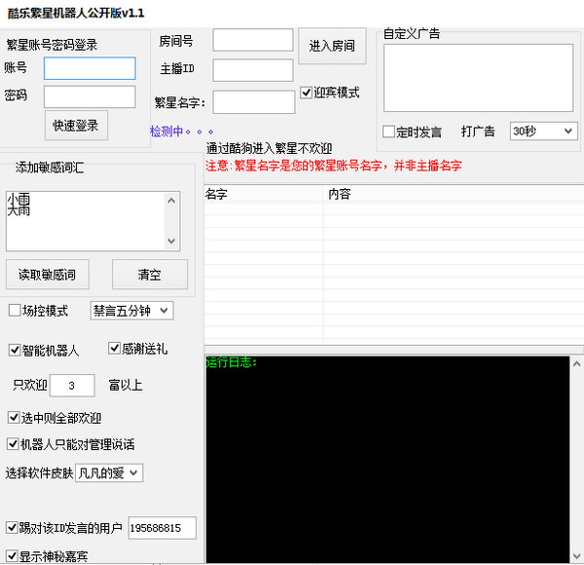Toggle the 显示神秘嘉宾 checkbox
The height and width of the screenshot is (565, 584).
pos(12,557)
